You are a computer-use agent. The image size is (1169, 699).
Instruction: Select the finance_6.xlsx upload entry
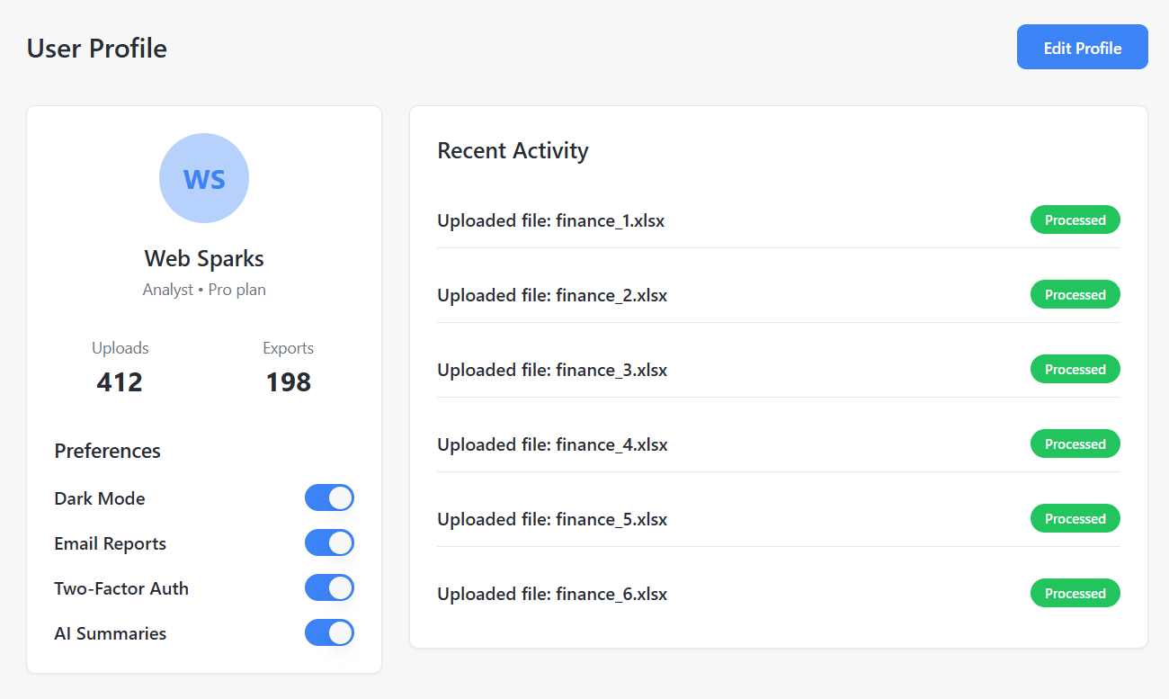coord(551,594)
